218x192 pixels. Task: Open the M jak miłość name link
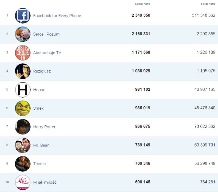(x=45, y=182)
